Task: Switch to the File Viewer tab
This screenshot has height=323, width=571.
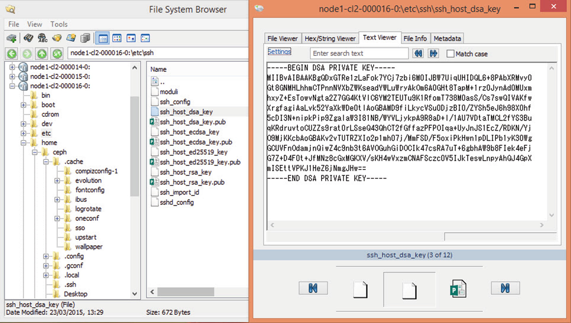Action: coord(283,38)
